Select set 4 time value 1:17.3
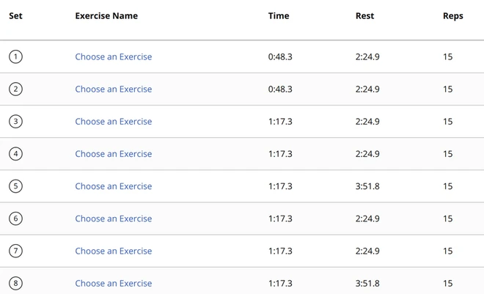Image resolution: width=484 pixels, height=294 pixels. click(x=280, y=154)
